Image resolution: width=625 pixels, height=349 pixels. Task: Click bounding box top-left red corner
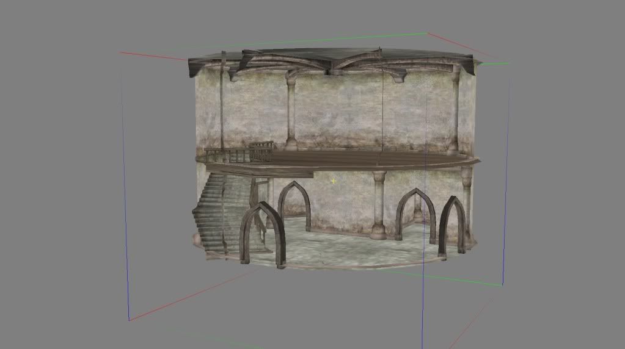(x=121, y=52)
